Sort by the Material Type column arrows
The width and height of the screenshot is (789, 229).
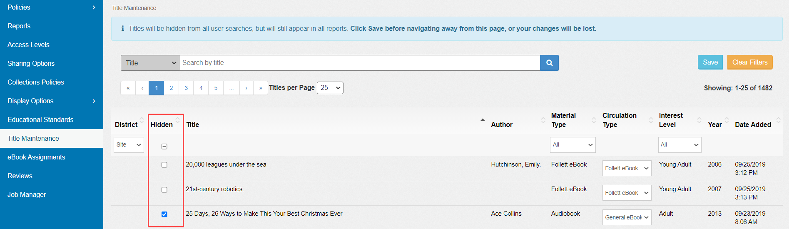[x=594, y=120]
